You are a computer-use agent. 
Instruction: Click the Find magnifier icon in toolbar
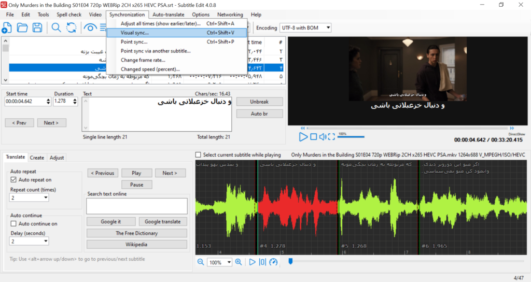[x=56, y=28]
